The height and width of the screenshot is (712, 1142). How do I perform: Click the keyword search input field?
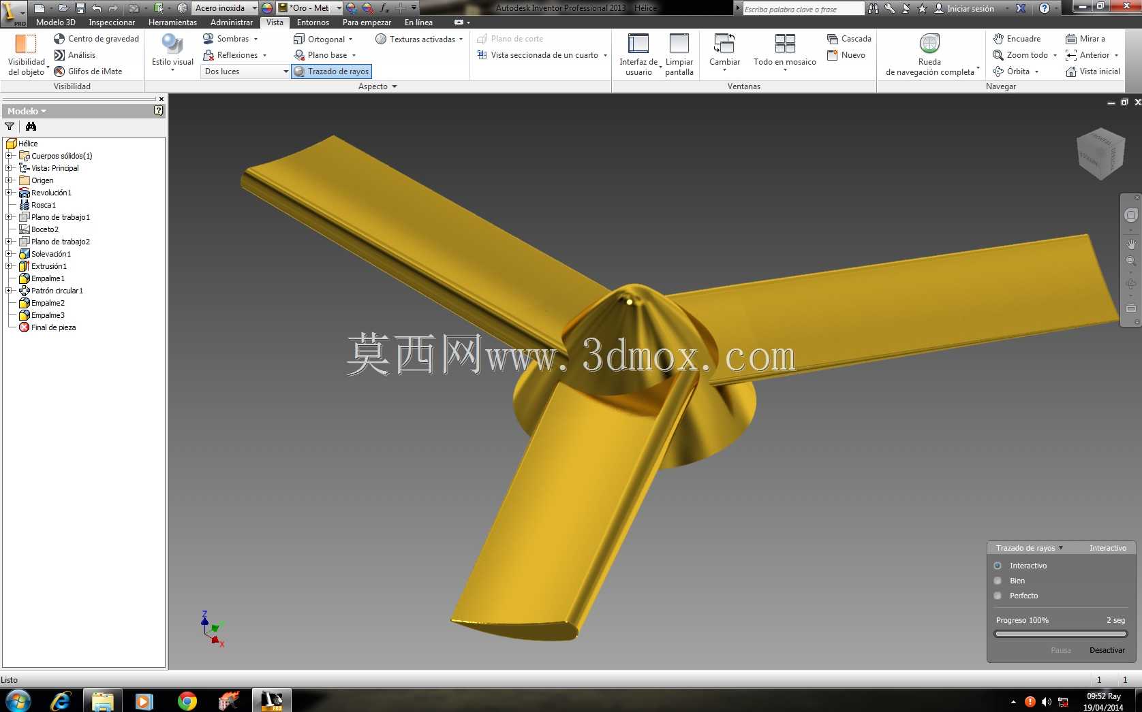803,9
